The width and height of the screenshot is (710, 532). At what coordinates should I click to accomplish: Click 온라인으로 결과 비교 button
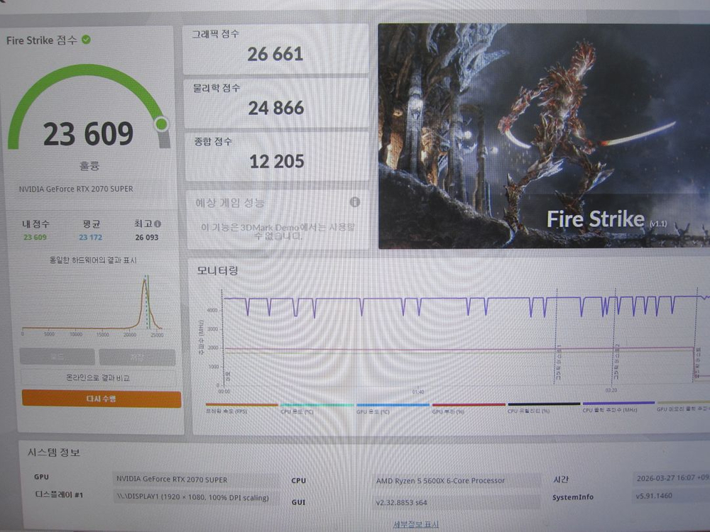tap(98, 378)
